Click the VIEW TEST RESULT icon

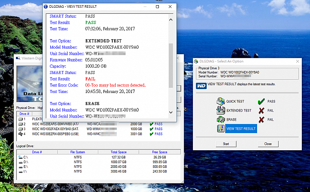tap(220, 129)
